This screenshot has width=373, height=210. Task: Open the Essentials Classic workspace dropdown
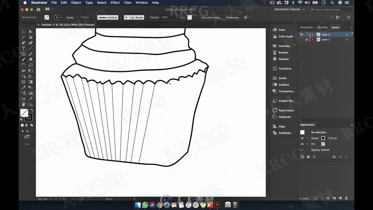click(289, 9)
